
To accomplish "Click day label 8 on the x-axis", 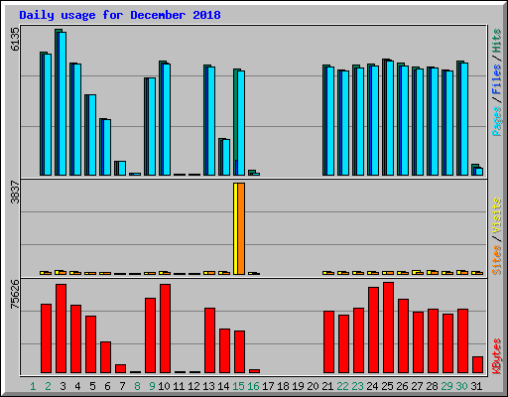I will (x=137, y=386).
